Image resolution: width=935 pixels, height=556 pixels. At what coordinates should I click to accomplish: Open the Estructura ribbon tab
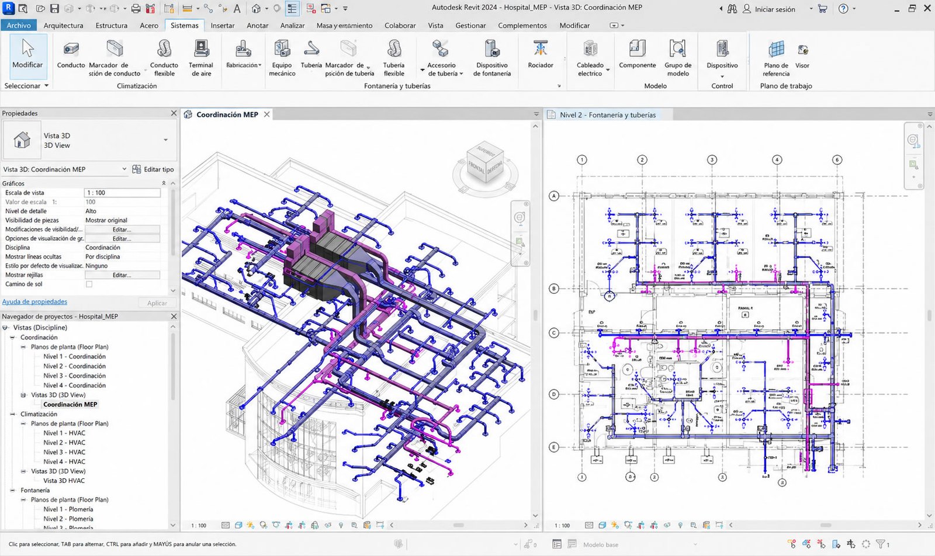pyautogui.click(x=111, y=25)
